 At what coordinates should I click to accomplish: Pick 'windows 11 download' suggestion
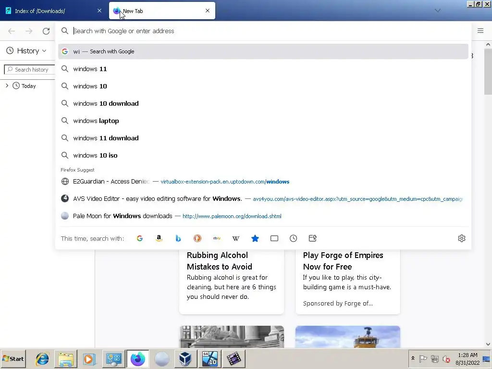[x=263, y=138]
